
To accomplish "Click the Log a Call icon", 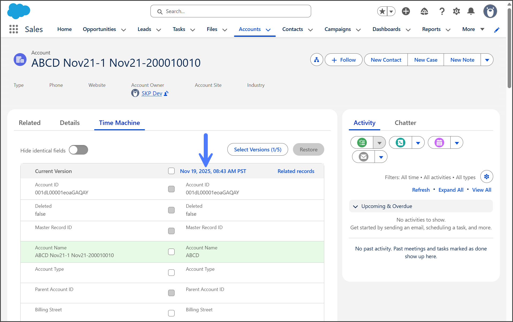I will (401, 143).
